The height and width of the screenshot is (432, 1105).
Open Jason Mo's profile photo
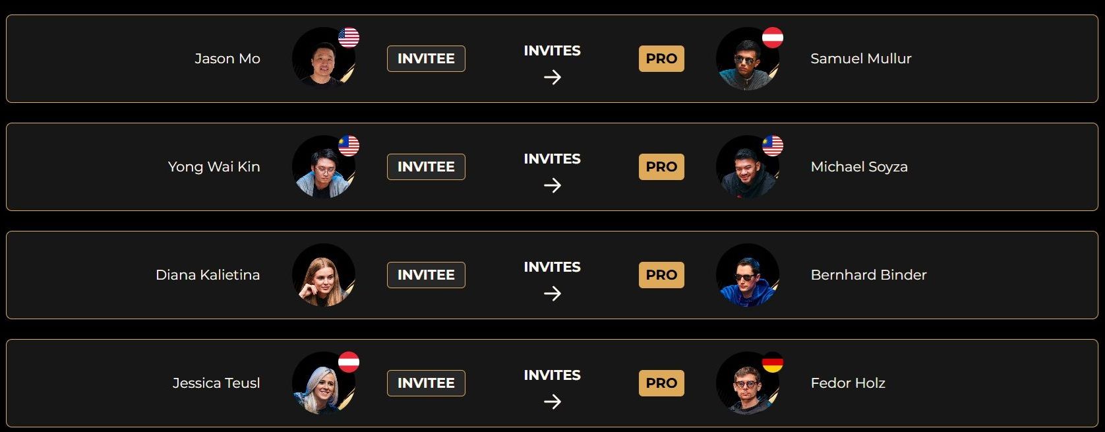324,59
